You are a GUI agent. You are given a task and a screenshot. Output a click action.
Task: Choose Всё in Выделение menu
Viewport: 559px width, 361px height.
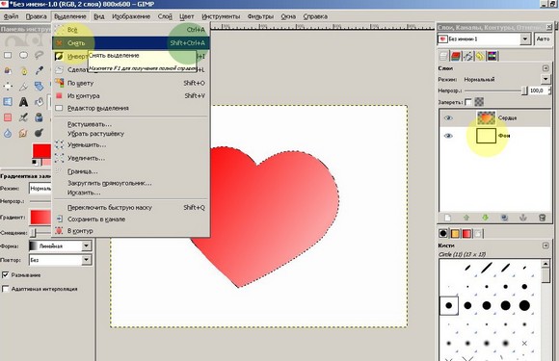131,30
